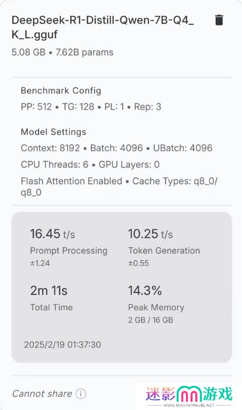Image resolution: width=242 pixels, height=410 pixels.
Task: Click the PP: 512 config line
Action: click(x=91, y=107)
